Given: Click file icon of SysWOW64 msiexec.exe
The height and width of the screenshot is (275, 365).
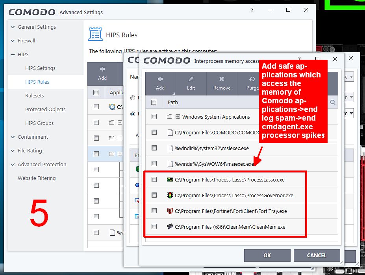Looking at the screenshot, I should tap(170, 164).
